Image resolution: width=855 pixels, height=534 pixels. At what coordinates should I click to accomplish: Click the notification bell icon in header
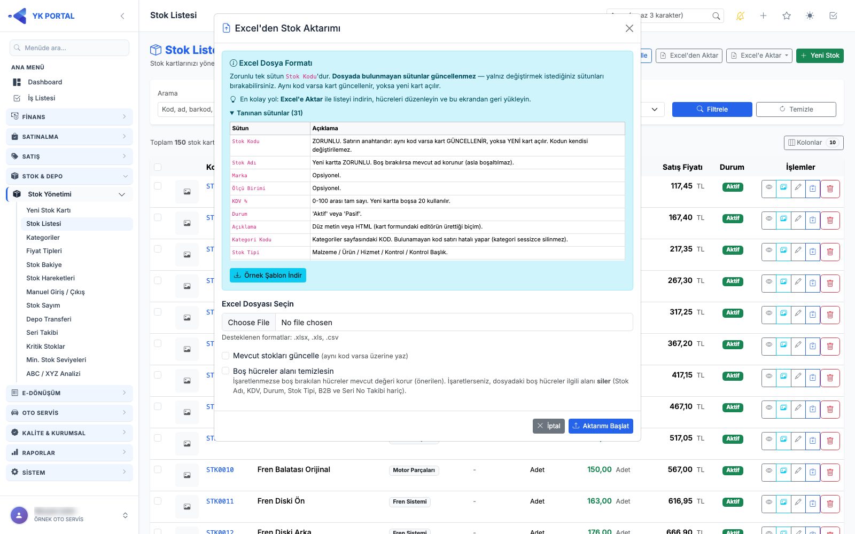coord(740,16)
